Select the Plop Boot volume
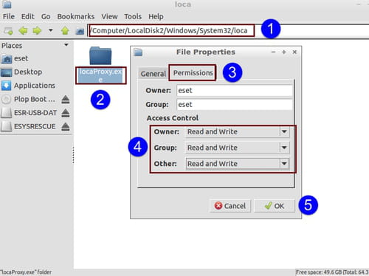The height and width of the screenshot is (276, 369). click(28, 99)
